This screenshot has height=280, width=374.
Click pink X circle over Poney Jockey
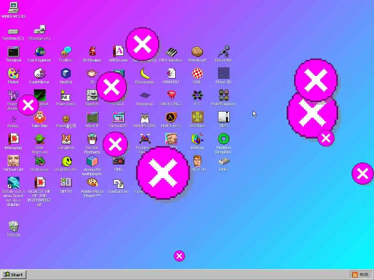pyautogui.click(x=28, y=105)
